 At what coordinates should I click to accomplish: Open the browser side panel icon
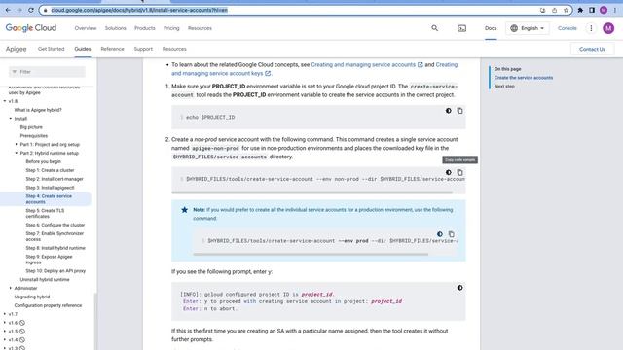592,10
